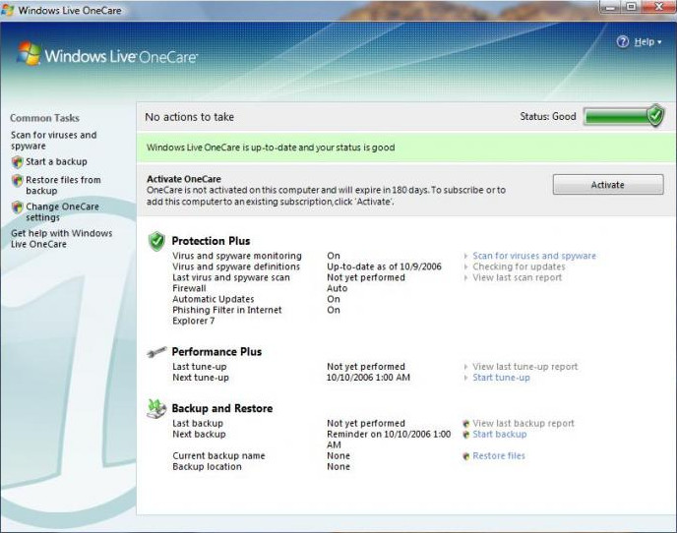Click Start tune-up link
Screen dimensions: 677x533
(501, 378)
